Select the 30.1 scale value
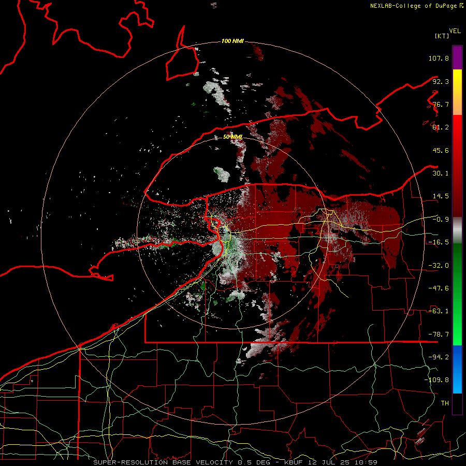 click(x=441, y=173)
